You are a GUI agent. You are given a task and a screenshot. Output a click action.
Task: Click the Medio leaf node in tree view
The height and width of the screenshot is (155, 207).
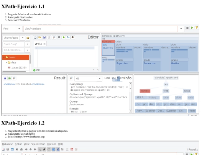(x=192, y=111)
